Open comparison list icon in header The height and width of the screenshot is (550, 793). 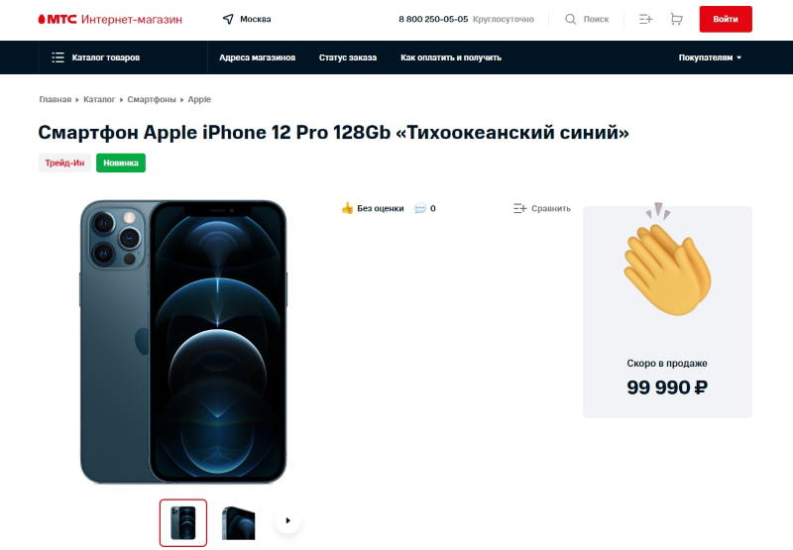pos(645,19)
